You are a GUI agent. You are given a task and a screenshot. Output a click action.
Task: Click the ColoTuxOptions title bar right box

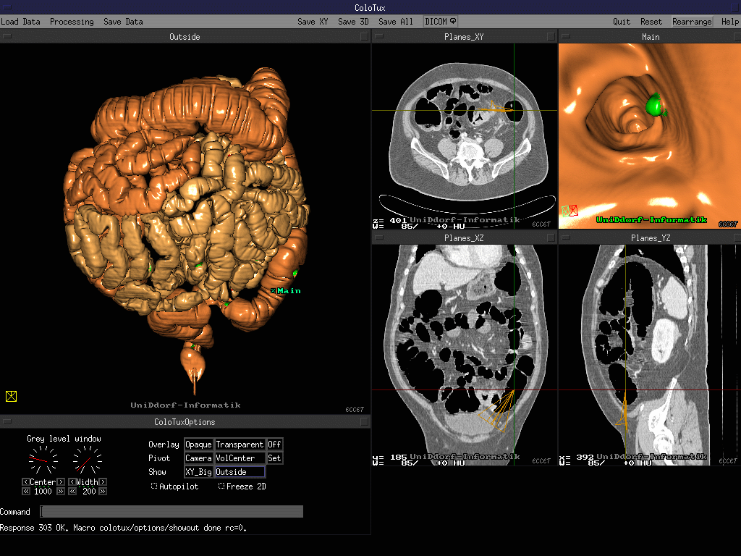364,422
